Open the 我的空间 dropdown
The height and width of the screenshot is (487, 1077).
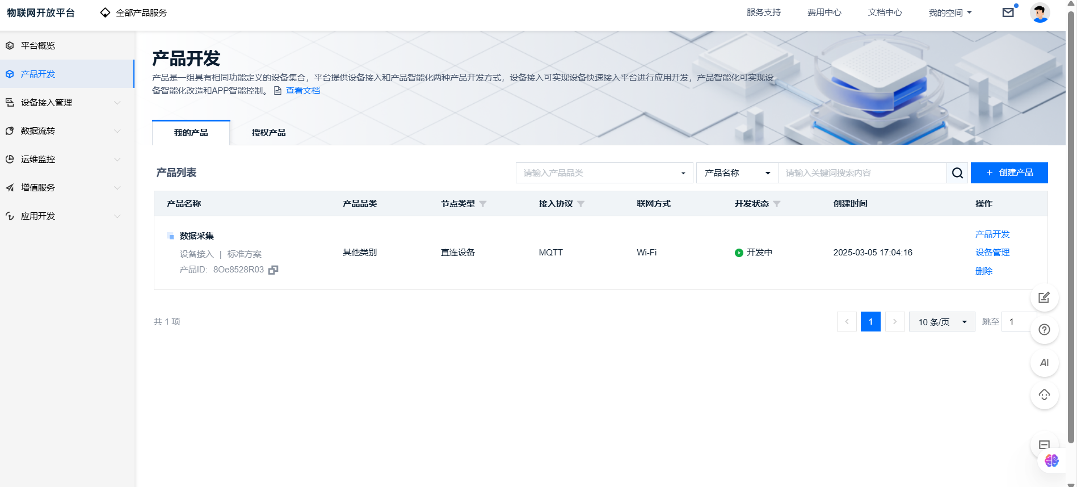coord(950,12)
